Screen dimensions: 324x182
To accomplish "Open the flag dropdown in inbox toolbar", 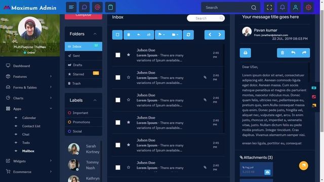I will pyautogui.click(x=161, y=35).
